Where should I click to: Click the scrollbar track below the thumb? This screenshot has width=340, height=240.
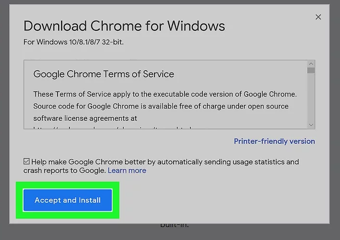point(311,101)
